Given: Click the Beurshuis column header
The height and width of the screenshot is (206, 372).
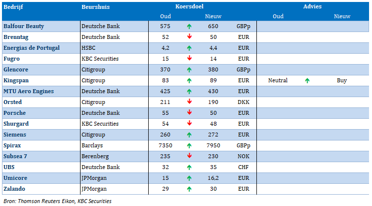Looking at the screenshot, I should tap(96, 7).
